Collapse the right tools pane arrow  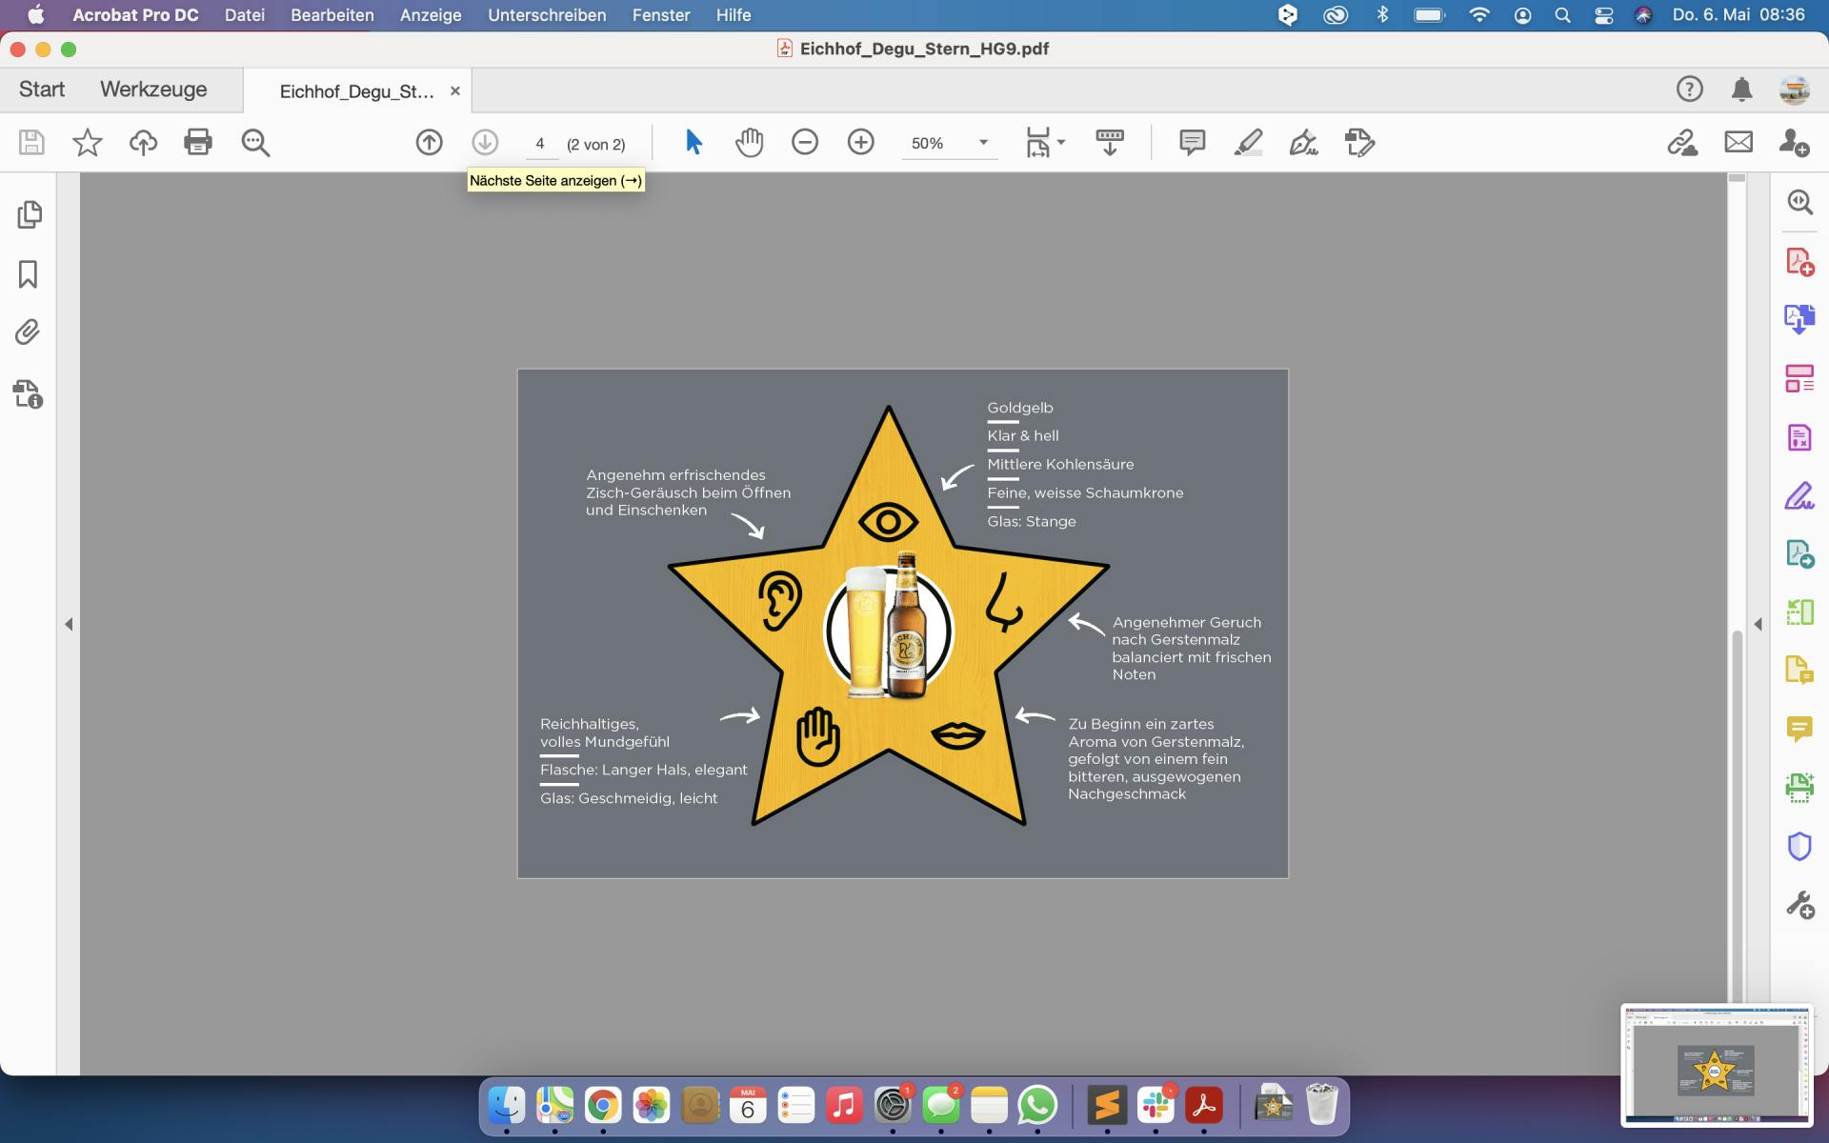[x=1759, y=624]
